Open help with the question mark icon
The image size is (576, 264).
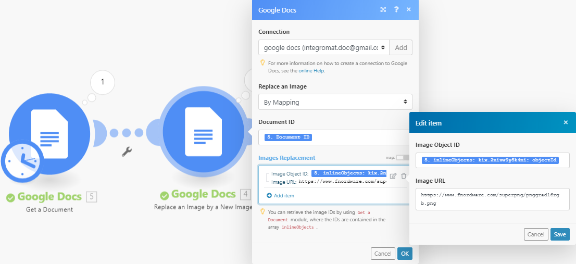point(396,9)
